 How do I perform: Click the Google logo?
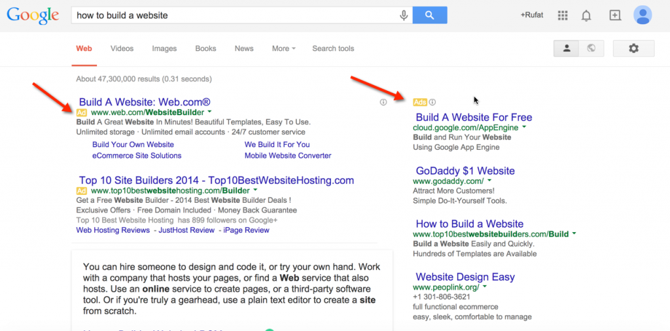[x=33, y=16]
